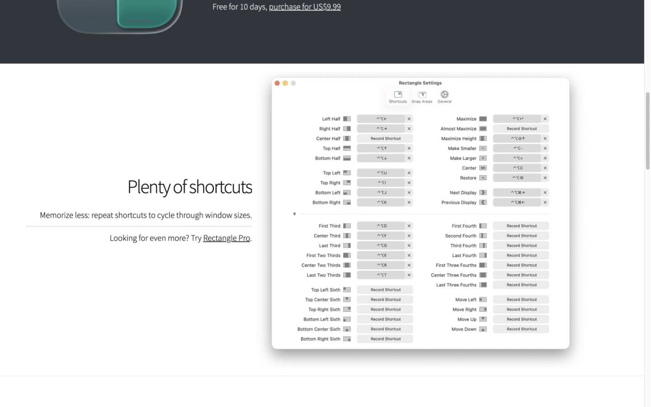The image size is (651, 407).
Task: Clear the Restore shortcut
Action: coord(545,178)
